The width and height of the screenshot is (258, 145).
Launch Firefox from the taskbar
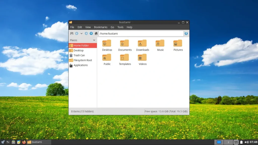tap(24, 142)
